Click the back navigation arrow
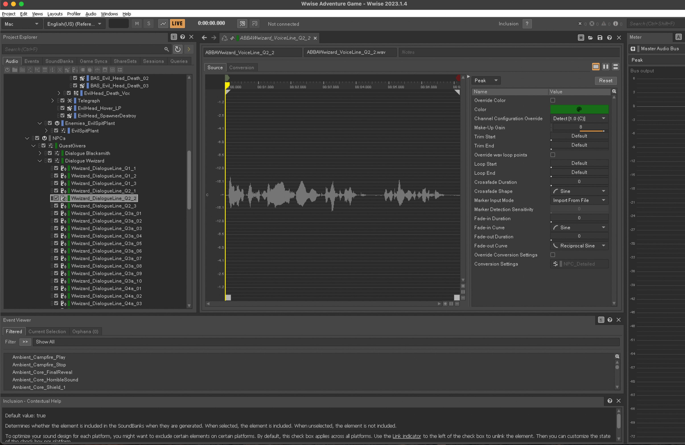 tap(204, 38)
